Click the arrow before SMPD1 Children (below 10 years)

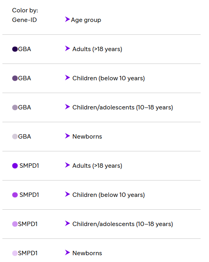point(68,194)
